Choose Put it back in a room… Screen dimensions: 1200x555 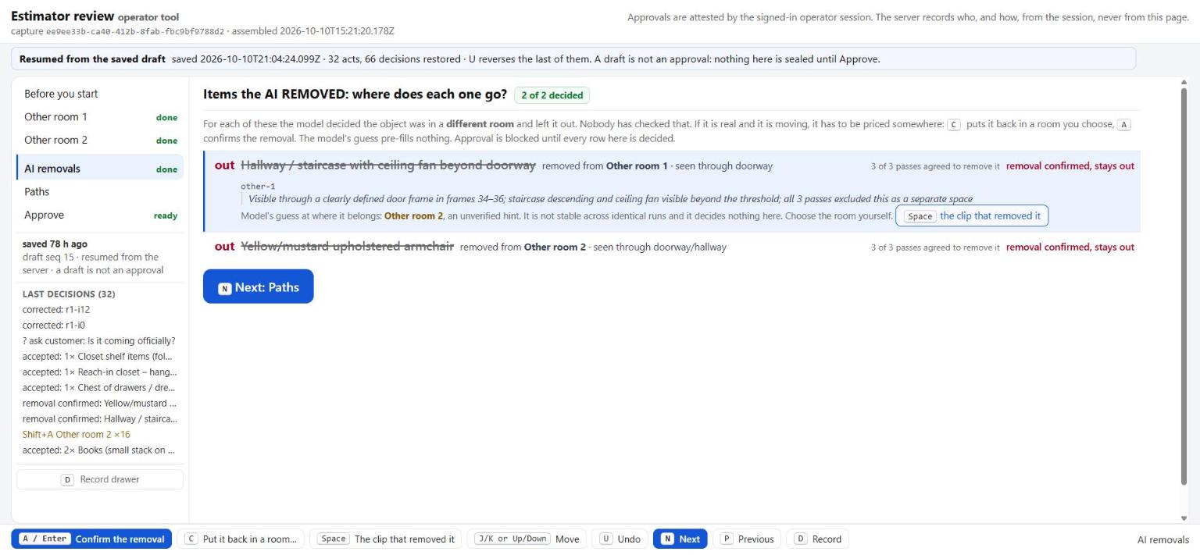(241, 539)
